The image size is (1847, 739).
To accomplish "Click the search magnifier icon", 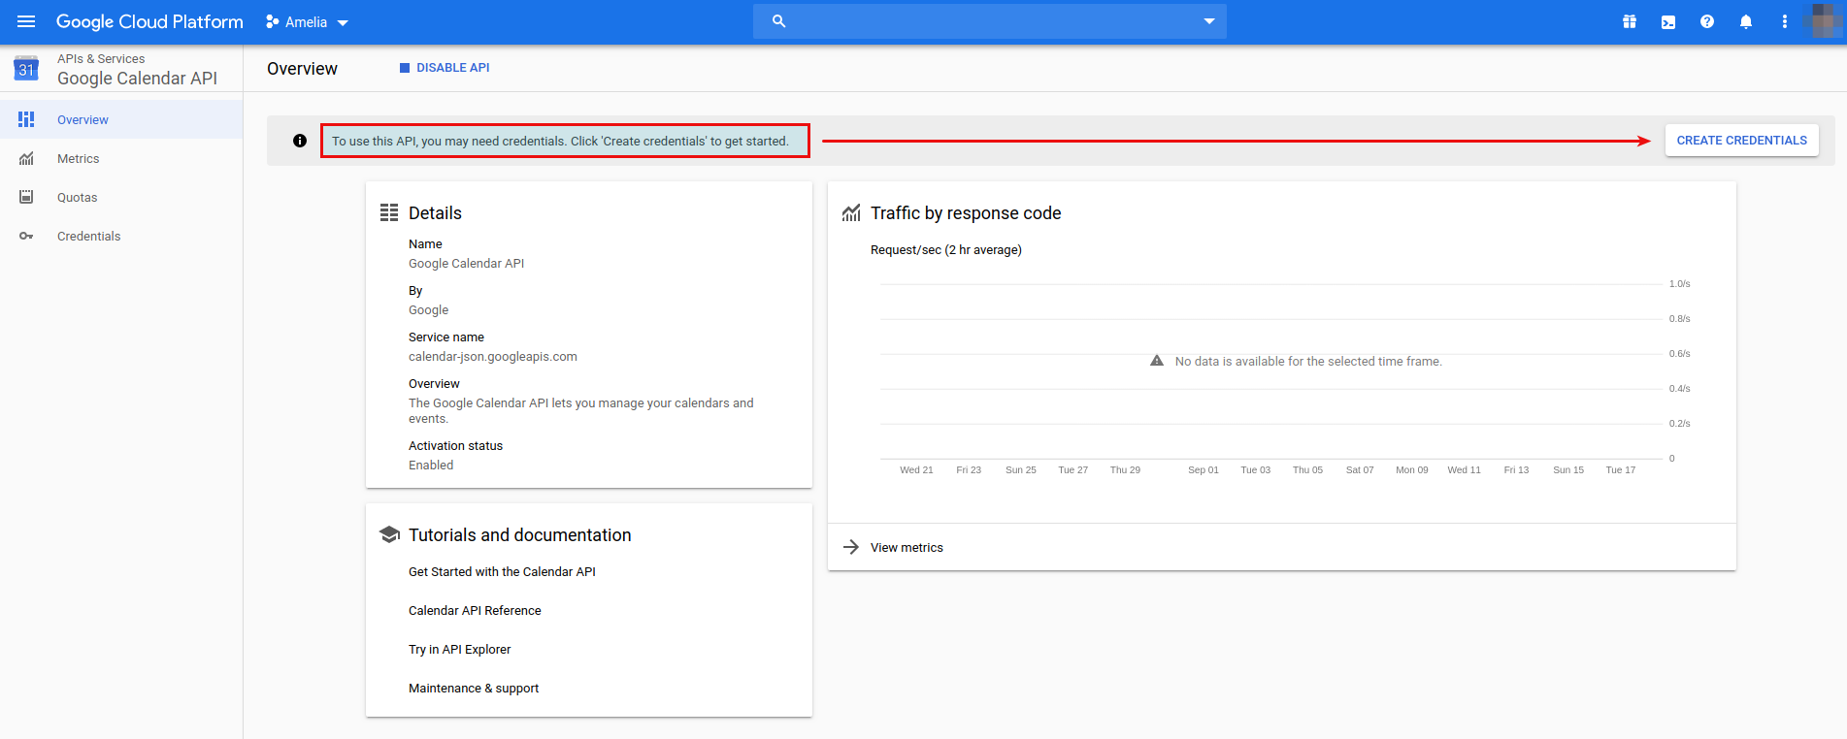I will pyautogui.click(x=778, y=21).
